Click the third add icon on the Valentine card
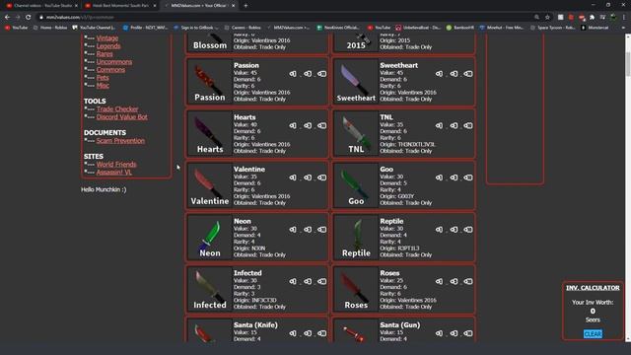Screen dimensions: 631x355 tap(322, 177)
